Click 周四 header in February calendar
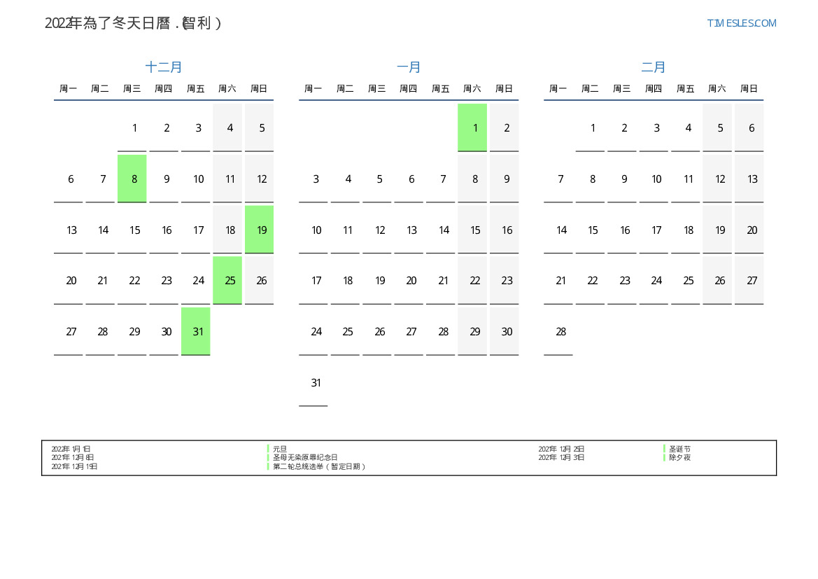This screenshot has height=579, width=818. (x=654, y=89)
